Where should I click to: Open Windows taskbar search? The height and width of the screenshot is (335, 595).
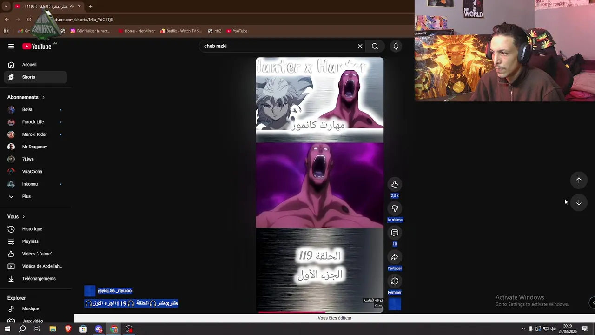(x=22, y=329)
